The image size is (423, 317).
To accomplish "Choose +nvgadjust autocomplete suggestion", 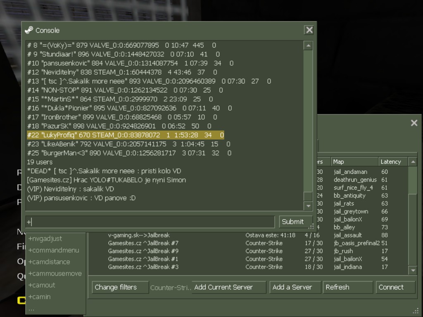I will coord(45,239).
